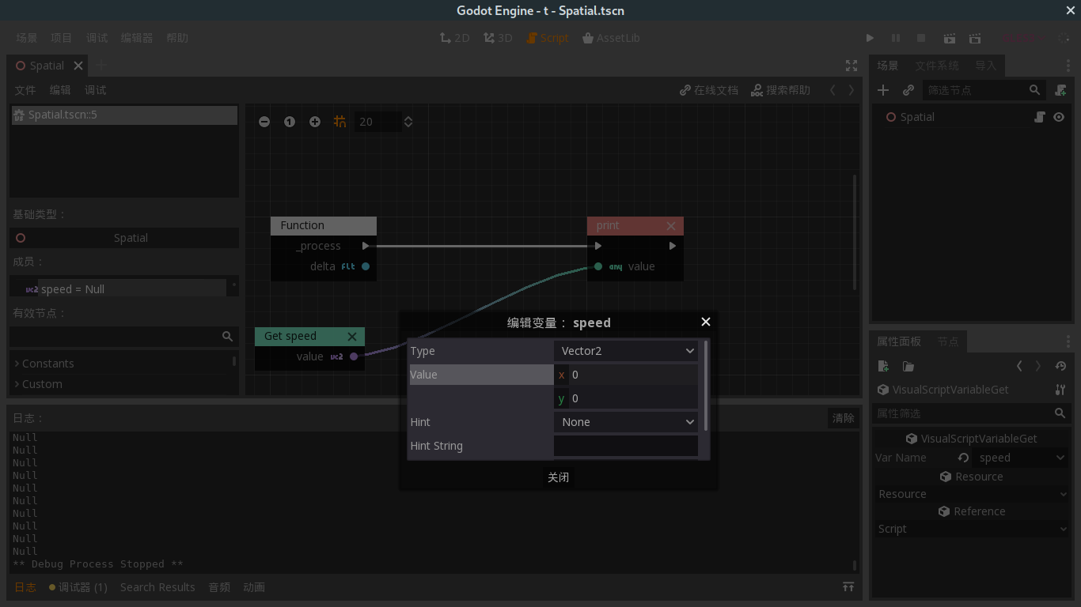The height and width of the screenshot is (607, 1081).
Task: Add a child node in the Scene dock
Action: [x=883, y=90]
